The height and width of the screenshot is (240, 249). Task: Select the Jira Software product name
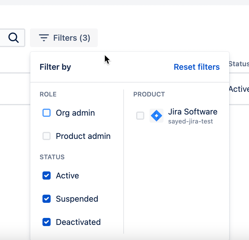[x=193, y=112]
